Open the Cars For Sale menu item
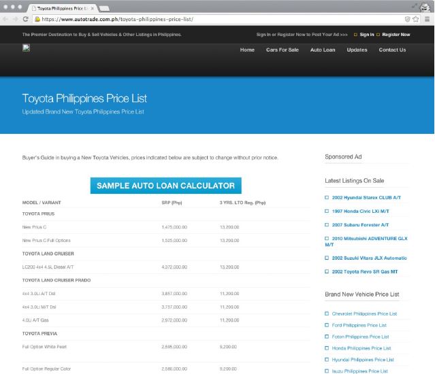 282,50
